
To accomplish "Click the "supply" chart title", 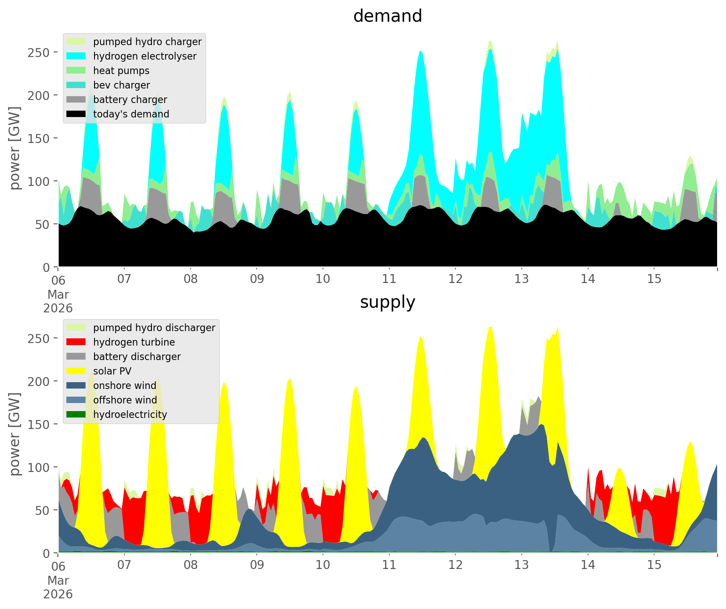I will click(387, 302).
